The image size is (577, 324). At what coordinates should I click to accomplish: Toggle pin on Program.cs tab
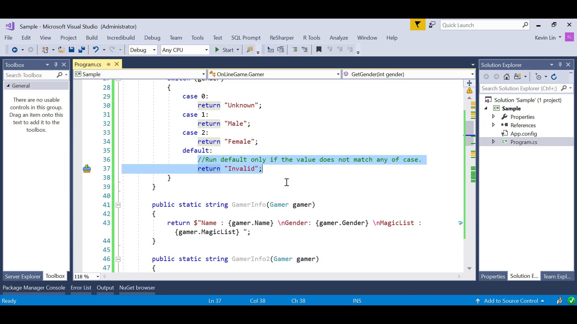(108, 64)
